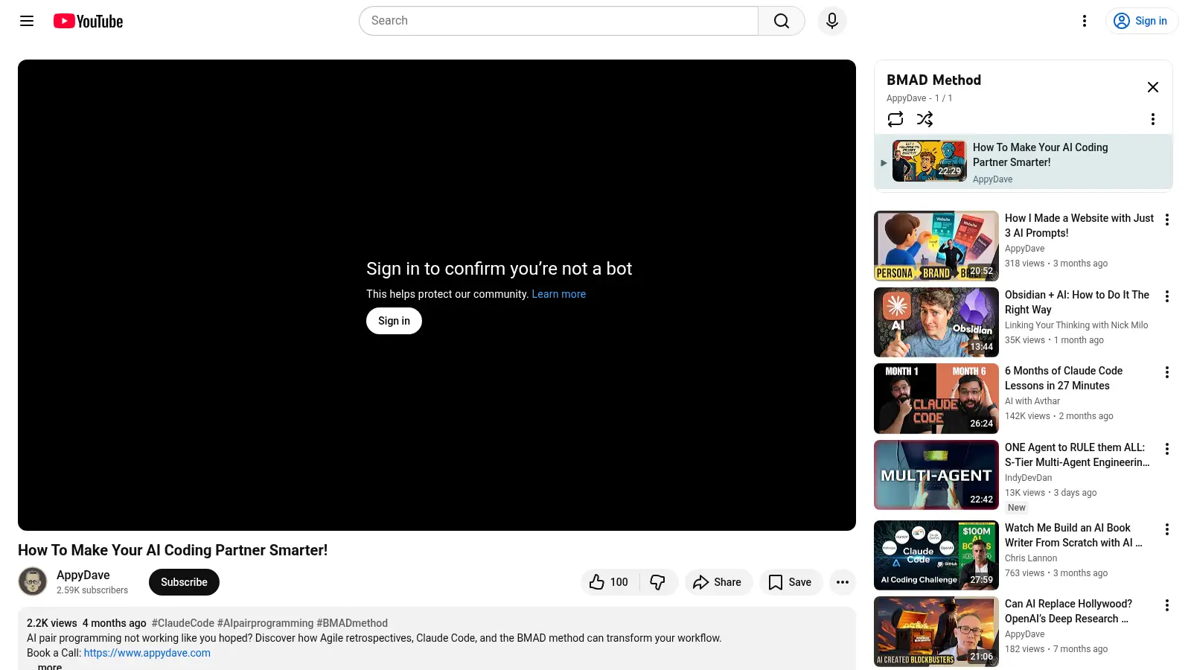Open 'How I Made a Website with Just 3 AI Prompts!' title
The image size is (1191, 670).
tap(1079, 226)
